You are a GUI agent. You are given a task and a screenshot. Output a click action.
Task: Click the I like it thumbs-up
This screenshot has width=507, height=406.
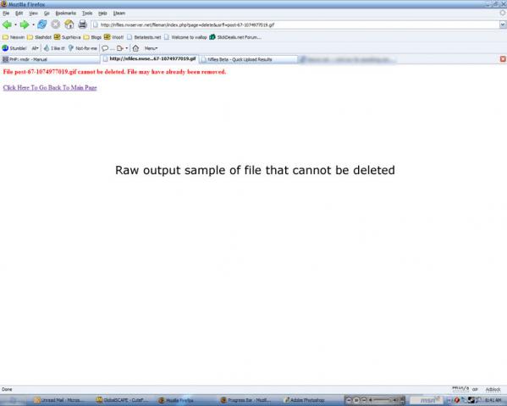(x=54, y=48)
